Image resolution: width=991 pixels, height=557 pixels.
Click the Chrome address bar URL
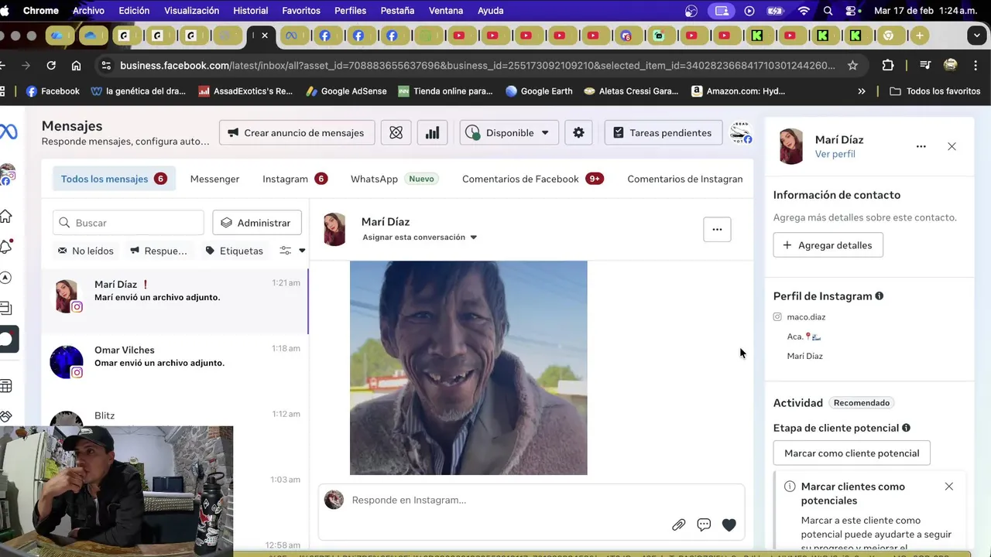[478, 66]
